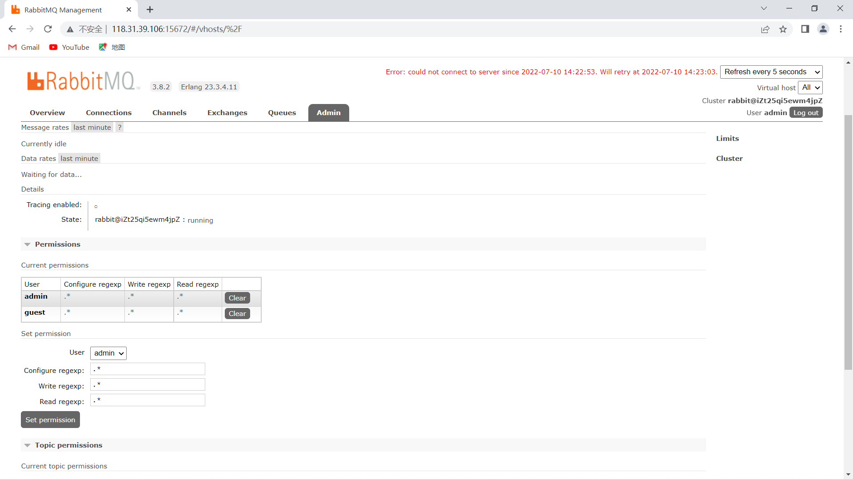Open browser side panel icon
Viewport: 853px width, 480px height.
(x=805, y=29)
